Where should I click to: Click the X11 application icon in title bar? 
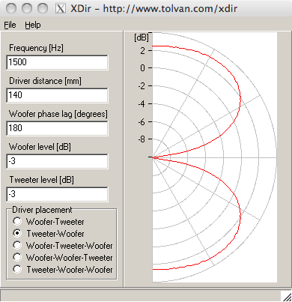point(61,8)
